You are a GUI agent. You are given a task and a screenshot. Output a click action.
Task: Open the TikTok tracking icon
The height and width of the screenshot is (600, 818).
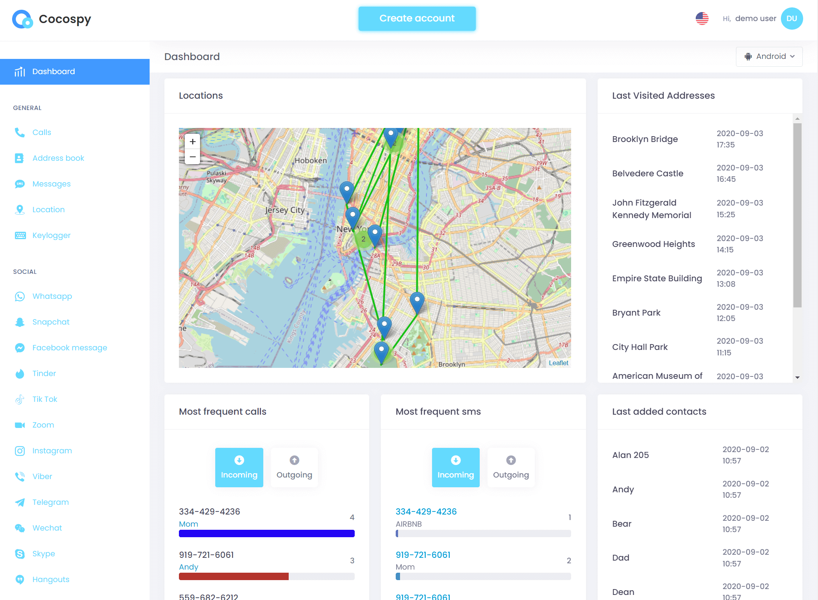[20, 399]
